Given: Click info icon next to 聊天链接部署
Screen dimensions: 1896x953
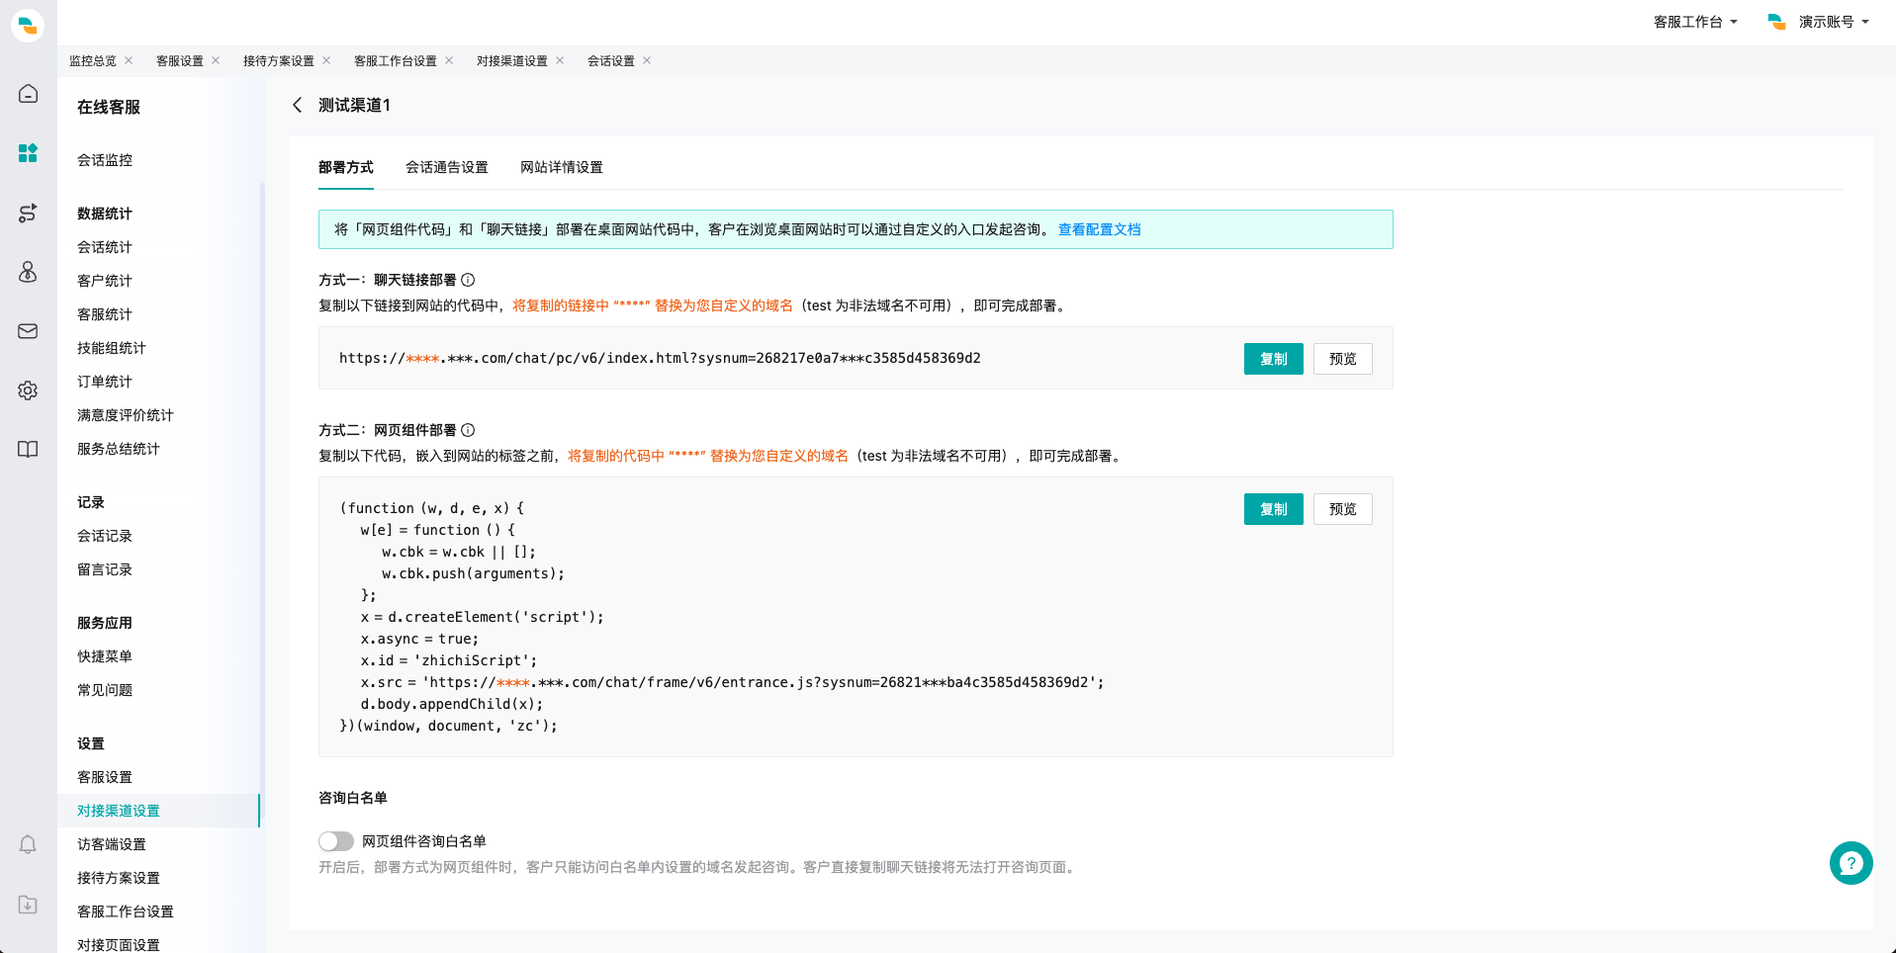Looking at the screenshot, I should 468,280.
